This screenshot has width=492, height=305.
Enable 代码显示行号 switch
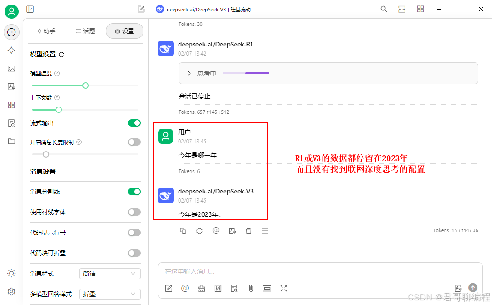point(134,233)
